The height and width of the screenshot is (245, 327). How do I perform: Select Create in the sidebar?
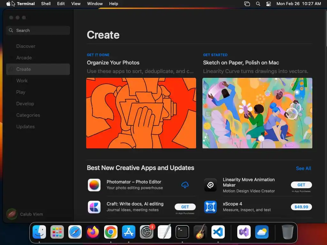tap(38, 69)
